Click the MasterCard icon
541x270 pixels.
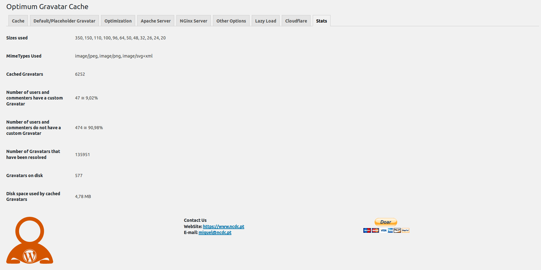(x=375, y=231)
